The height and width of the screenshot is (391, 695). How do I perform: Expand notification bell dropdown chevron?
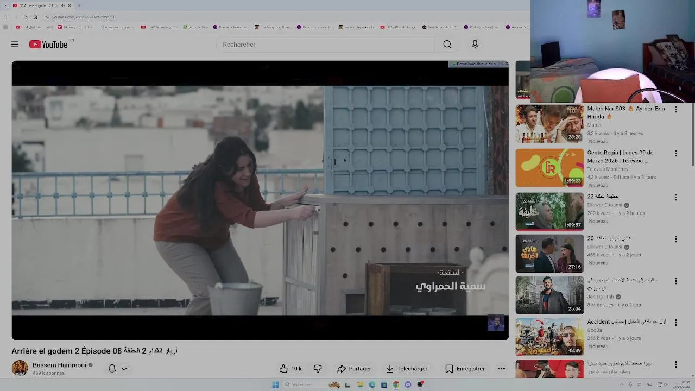coord(124,369)
